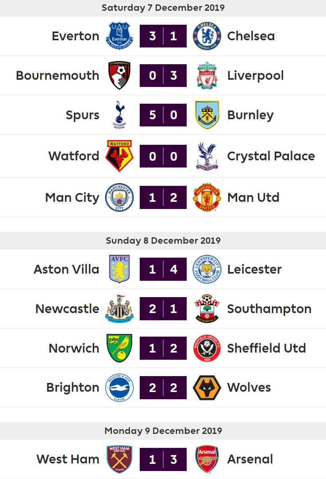Viewport: 326px width, 479px height.
Task: Click the Southampton team name
Action: pyautogui.click(x=269, y=309)
